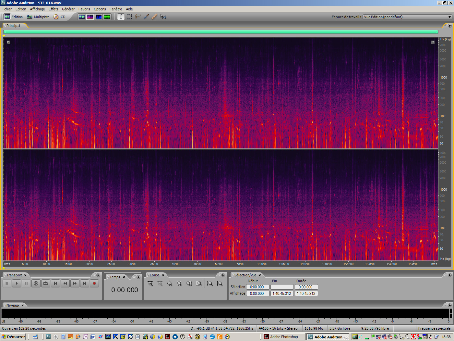Click the Démarrer start button
Image resolution: width=454 pixels, height=341 pixels.
pyautogui.click(x=13, y=337)
